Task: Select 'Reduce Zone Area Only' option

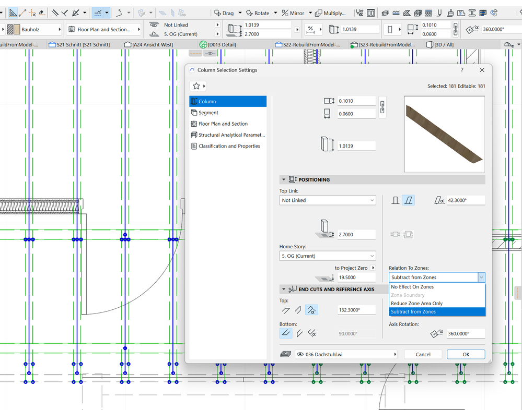Action: tap(416, 304)
